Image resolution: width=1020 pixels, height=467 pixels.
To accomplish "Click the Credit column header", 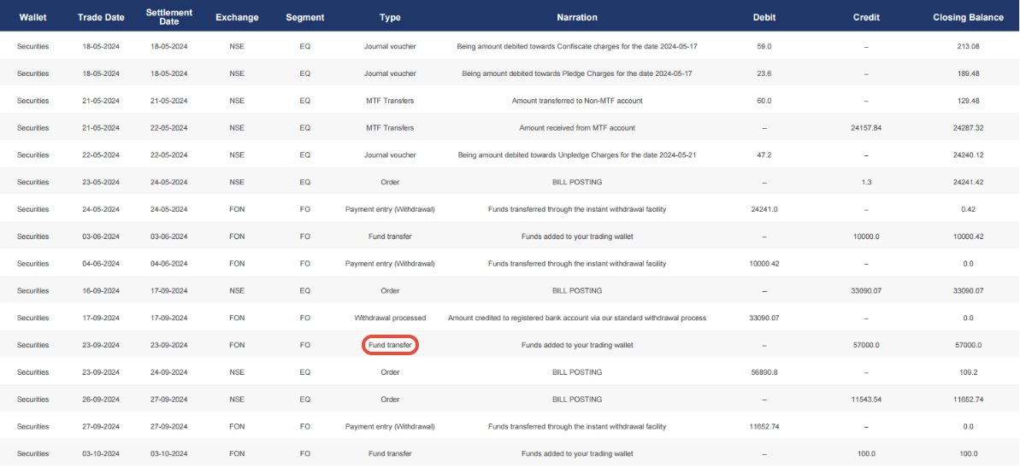I will click(x=866, y=17).
